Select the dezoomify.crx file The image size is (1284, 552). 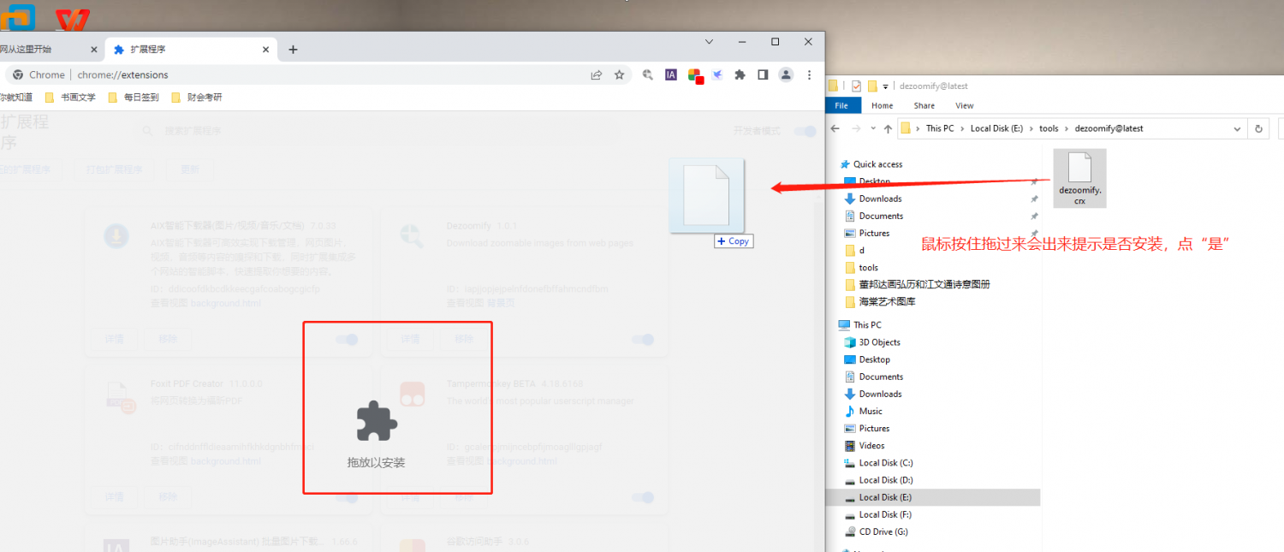1079,178
